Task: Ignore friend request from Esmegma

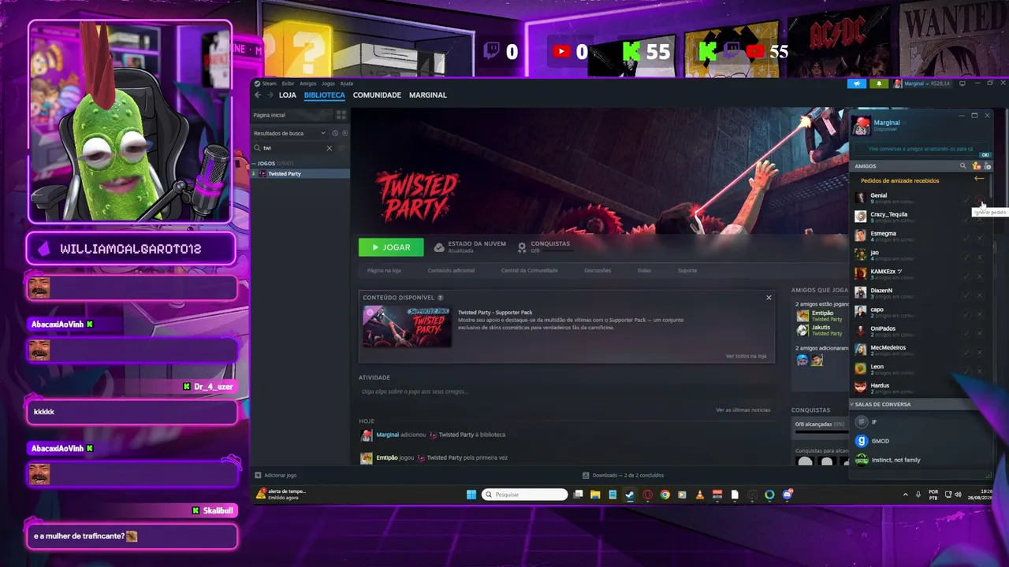Action: [x=980, y=237]
